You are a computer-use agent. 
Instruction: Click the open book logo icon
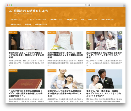tap(10, 11)
